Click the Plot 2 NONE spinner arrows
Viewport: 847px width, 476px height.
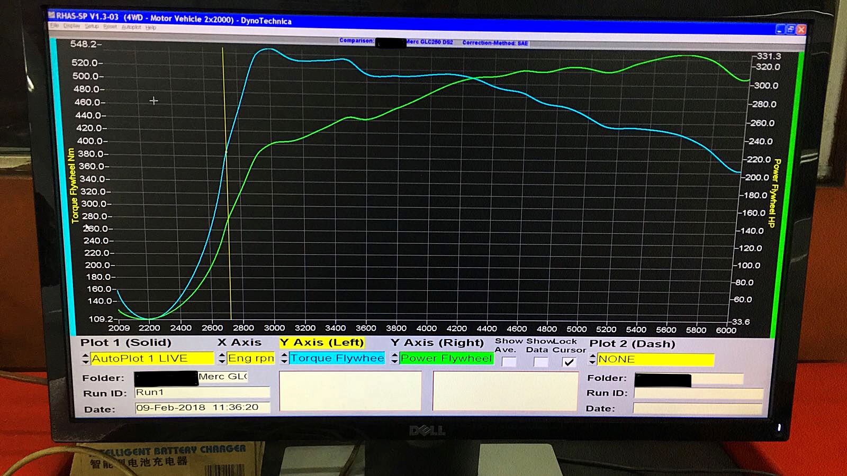click(592, 359)
